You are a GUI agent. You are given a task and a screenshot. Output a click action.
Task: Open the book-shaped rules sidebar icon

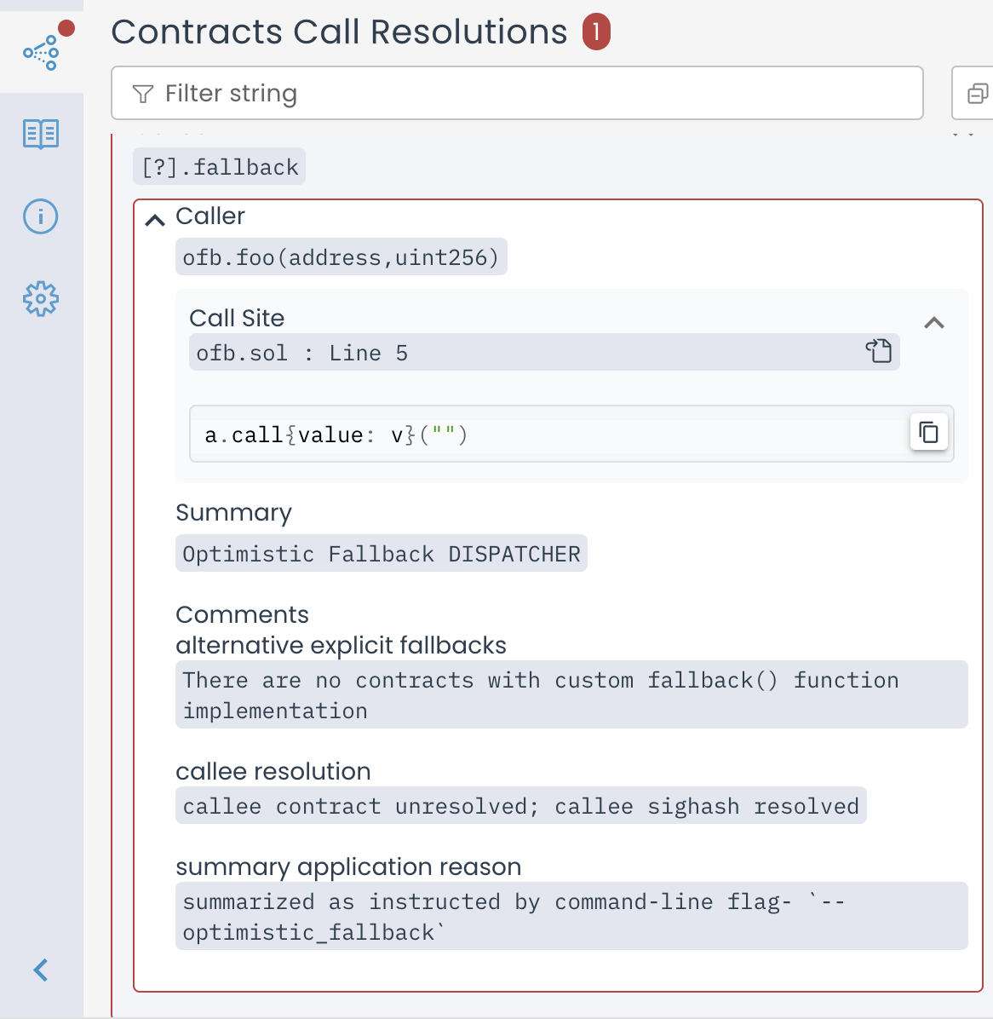tap(41, 135)
